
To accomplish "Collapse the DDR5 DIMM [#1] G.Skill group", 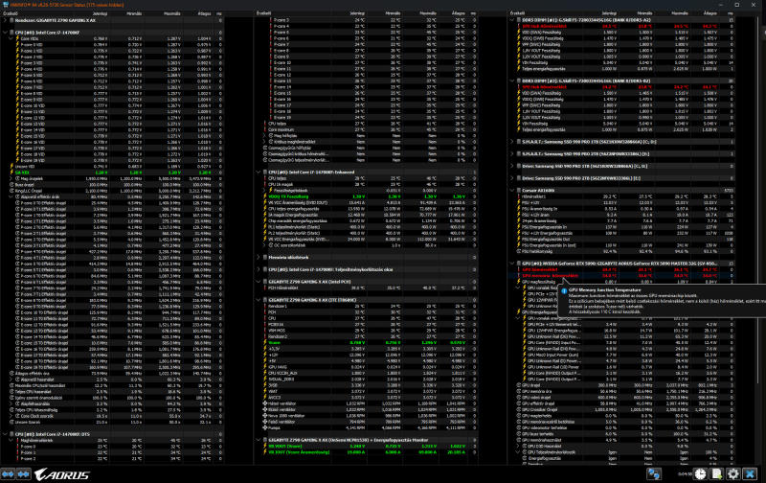I will pyautogui.click(x=512, y=20).
